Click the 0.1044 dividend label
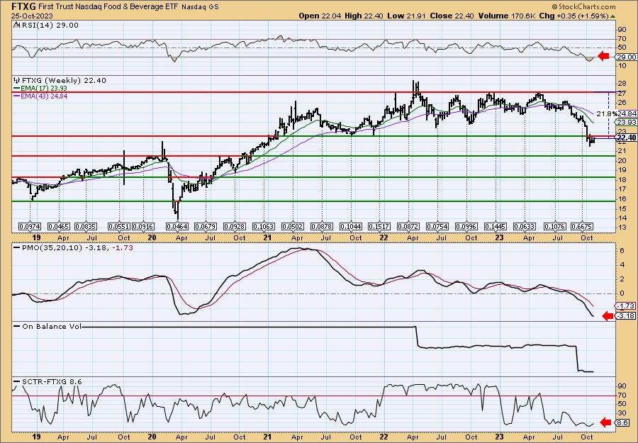 (x=351, y=226)
